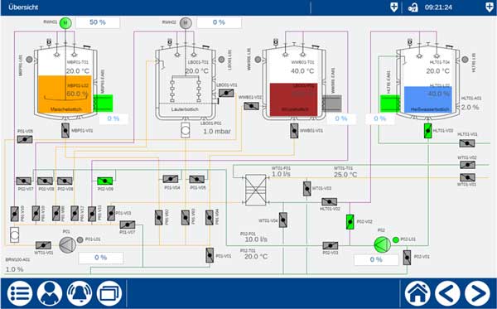Toggle valve MBP01-V01 below Maischebottich
Image resolution: width=497 pixels, height=309 pixels.
coord(65,131)
